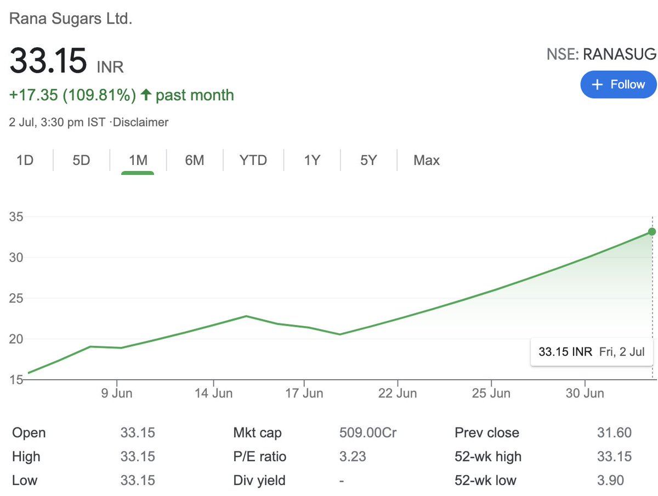
Task: Click the Follow button
Action: (x=618, y=85)
